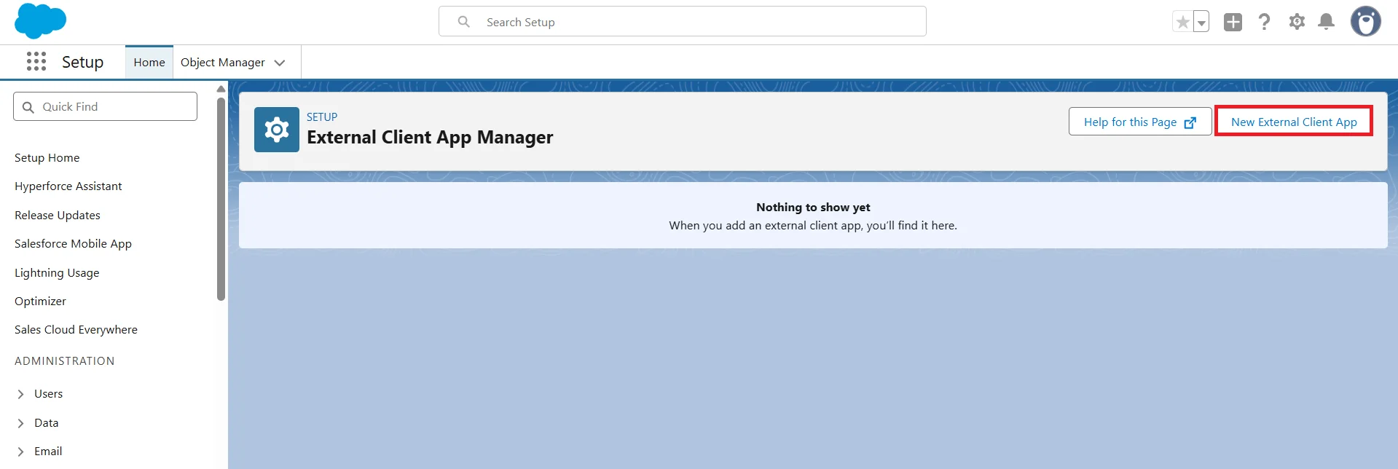Open the favorites list dropdown arrow
Image resolution: width=1398 pixels, height=469 pixels.
pos(1201,22)
